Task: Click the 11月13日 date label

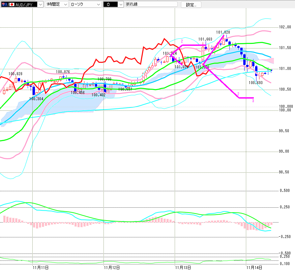Action: pyautogui.click(x=183, y=267)
